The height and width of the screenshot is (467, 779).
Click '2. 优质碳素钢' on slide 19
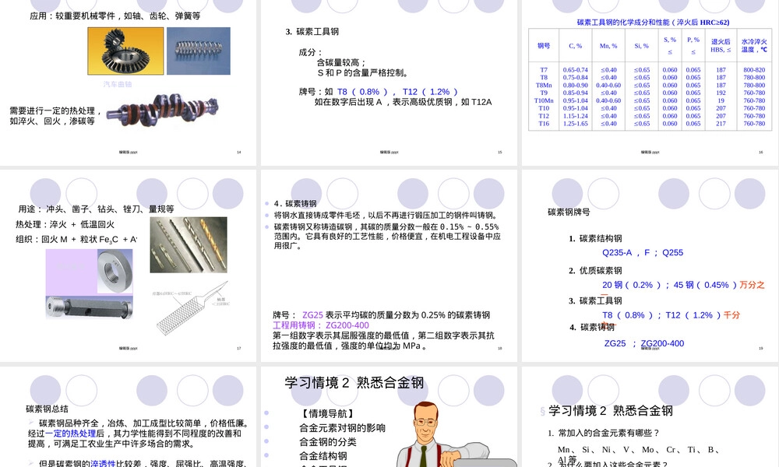point(595,271)
